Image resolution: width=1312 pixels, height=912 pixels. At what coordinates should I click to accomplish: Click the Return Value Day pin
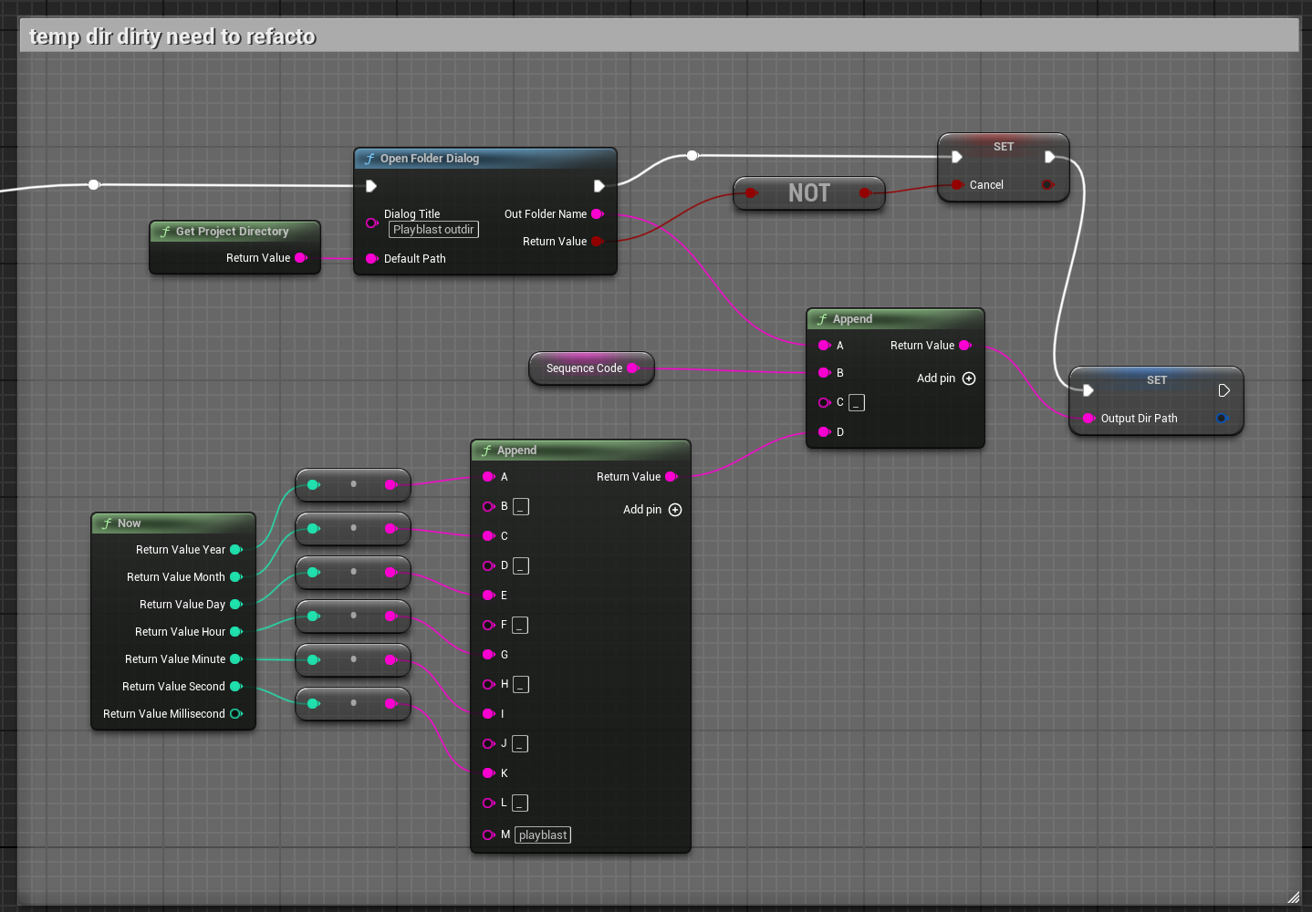point(236,605)
